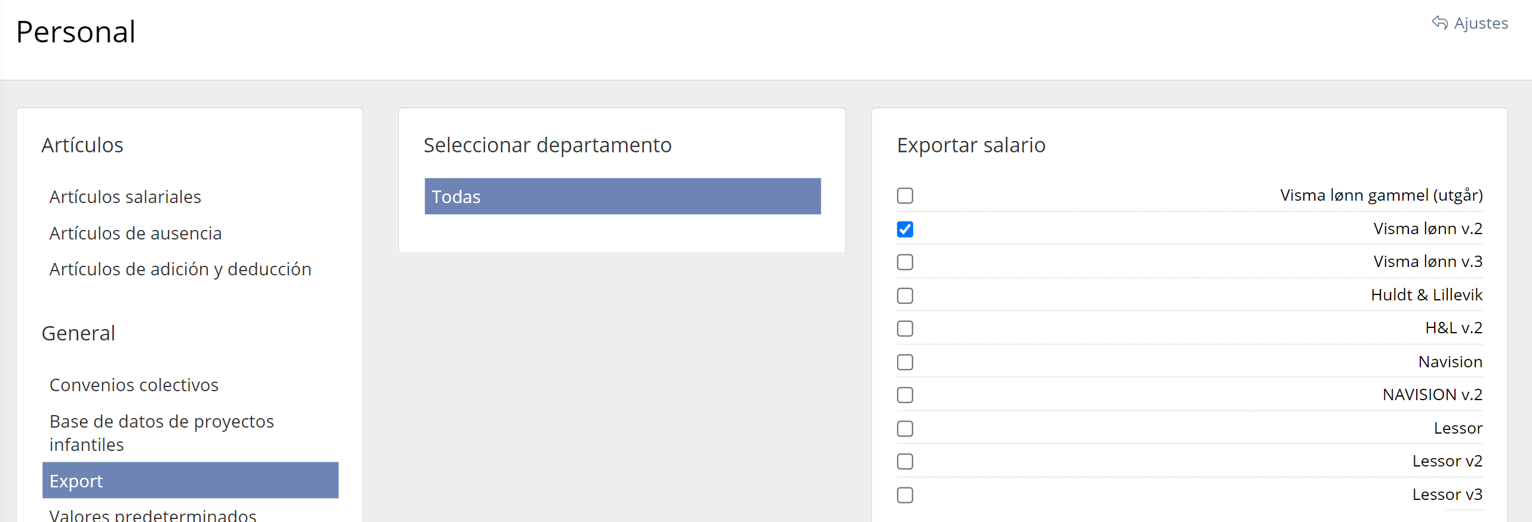The image size is (1532, 522).
Task: Open Valores predeterminados in the sidebar
Action: [153, 515]
